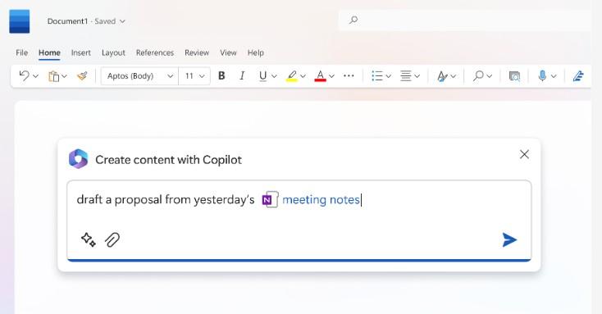Toggle Underline formatting

coord(262,76)
